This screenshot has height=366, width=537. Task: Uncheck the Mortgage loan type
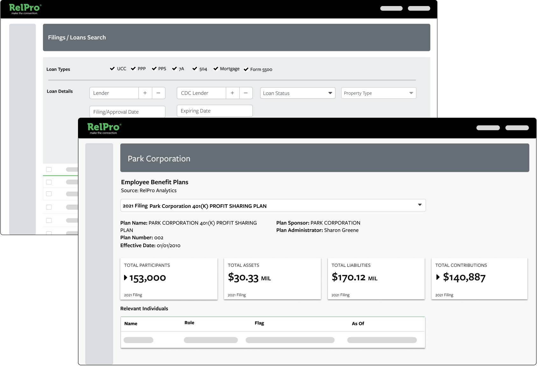coord(216,68)
